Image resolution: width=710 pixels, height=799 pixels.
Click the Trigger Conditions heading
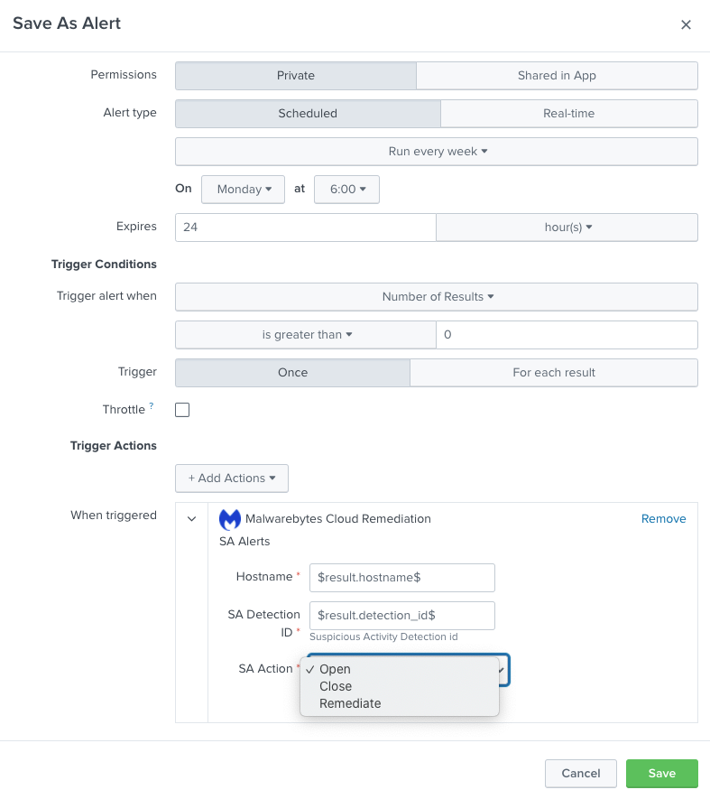coord(104,264)
